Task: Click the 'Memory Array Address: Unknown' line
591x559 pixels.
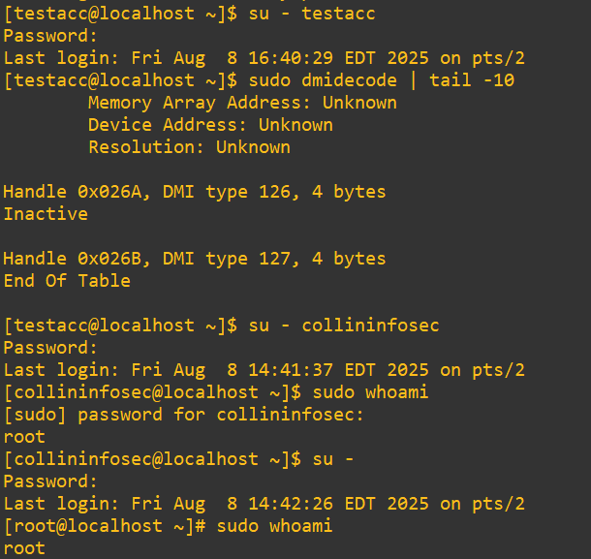Action: pyautogui.click(x=242, y=103)
